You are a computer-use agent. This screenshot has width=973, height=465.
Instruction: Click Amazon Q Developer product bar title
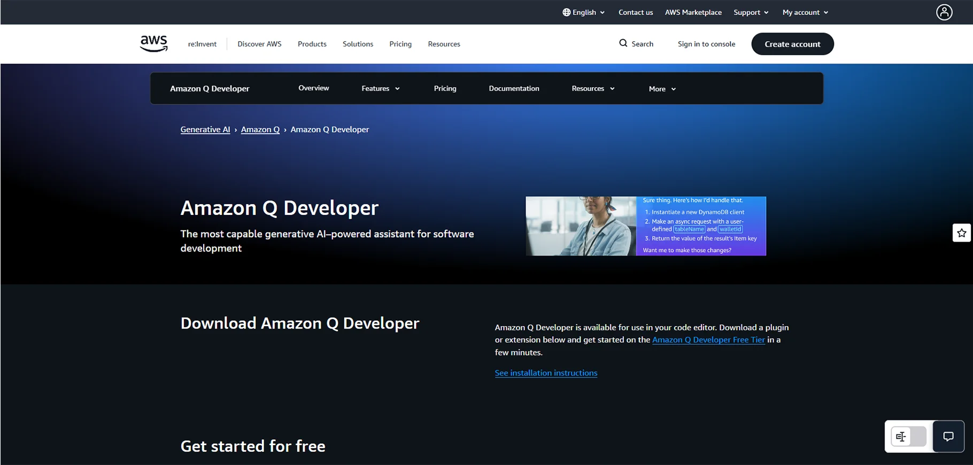210,89
